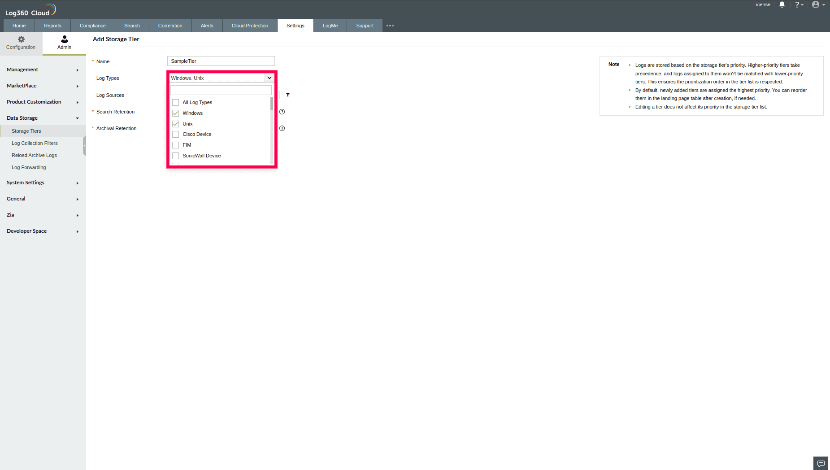Open the notification bell
Screen dimensions: 830x470
782,4
